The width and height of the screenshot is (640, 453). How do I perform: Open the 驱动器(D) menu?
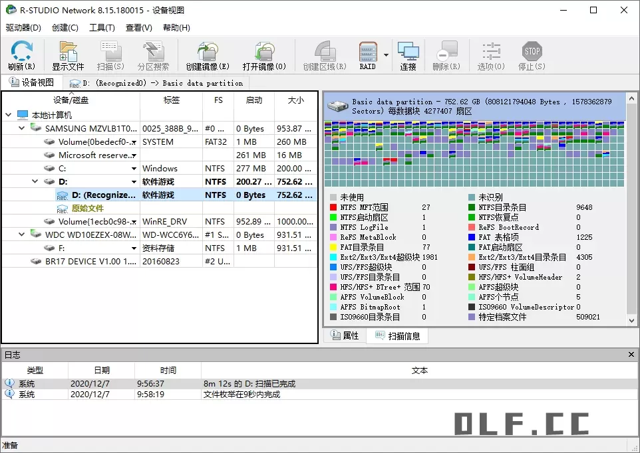pos(23,28)
